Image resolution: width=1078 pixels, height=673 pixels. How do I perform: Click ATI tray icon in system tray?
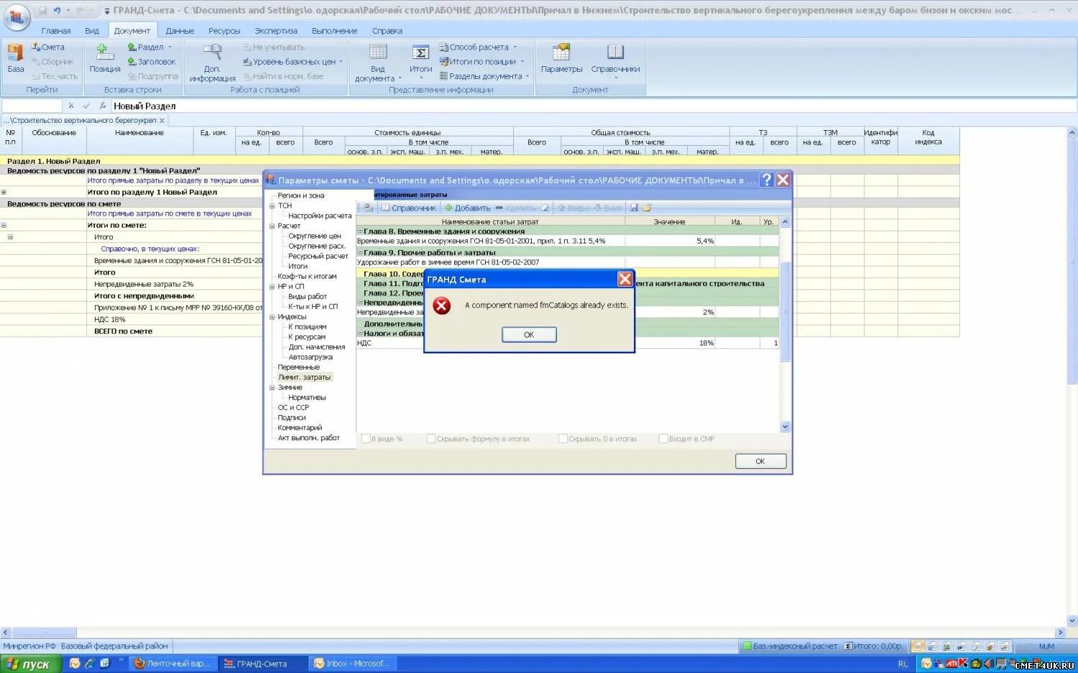click(x=952, y=664)
